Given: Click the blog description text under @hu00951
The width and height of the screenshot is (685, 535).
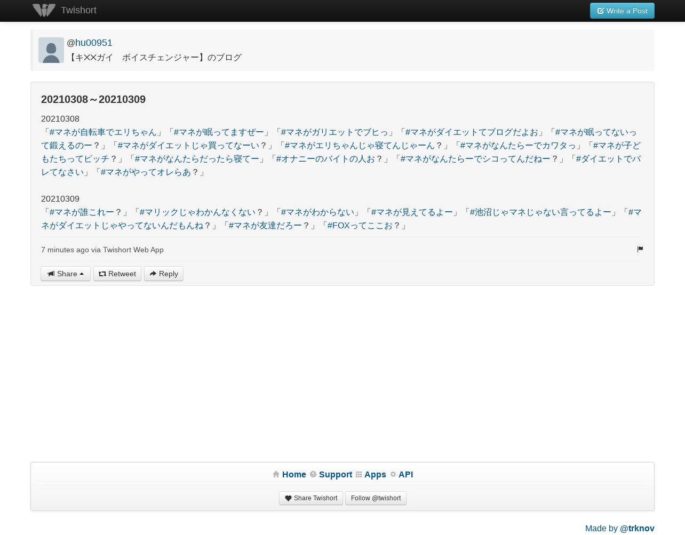Looking at the screenshot, I should pyautogui.click(x=154, y=58).
